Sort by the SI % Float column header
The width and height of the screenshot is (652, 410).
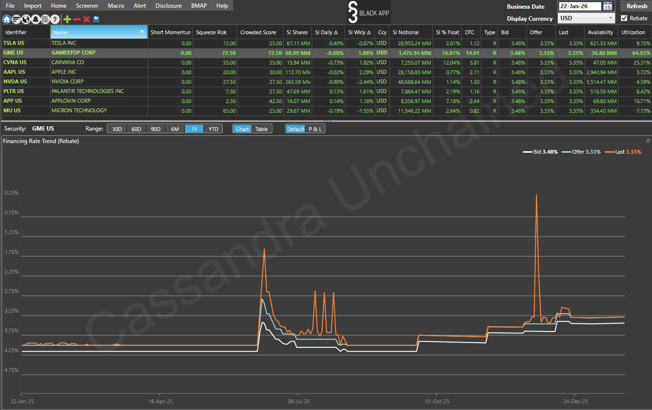pyautogui.click(x=447, y=32)
